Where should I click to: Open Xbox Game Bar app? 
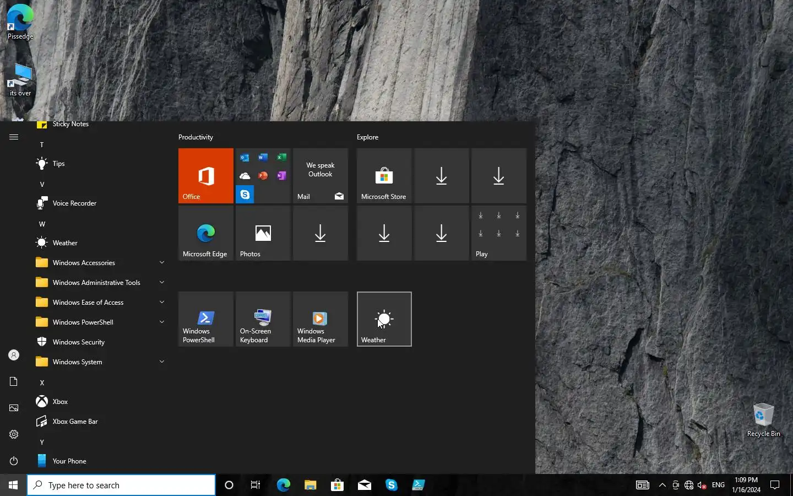(x=99, y=422)
